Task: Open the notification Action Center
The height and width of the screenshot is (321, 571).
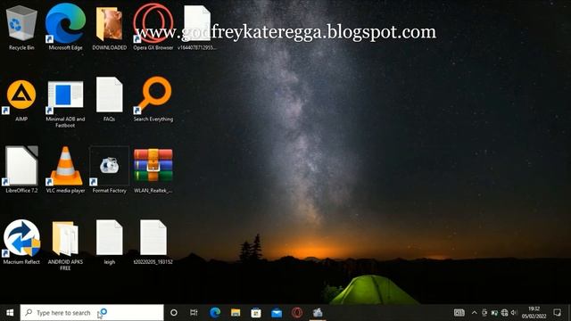Action: coord(557,313)
